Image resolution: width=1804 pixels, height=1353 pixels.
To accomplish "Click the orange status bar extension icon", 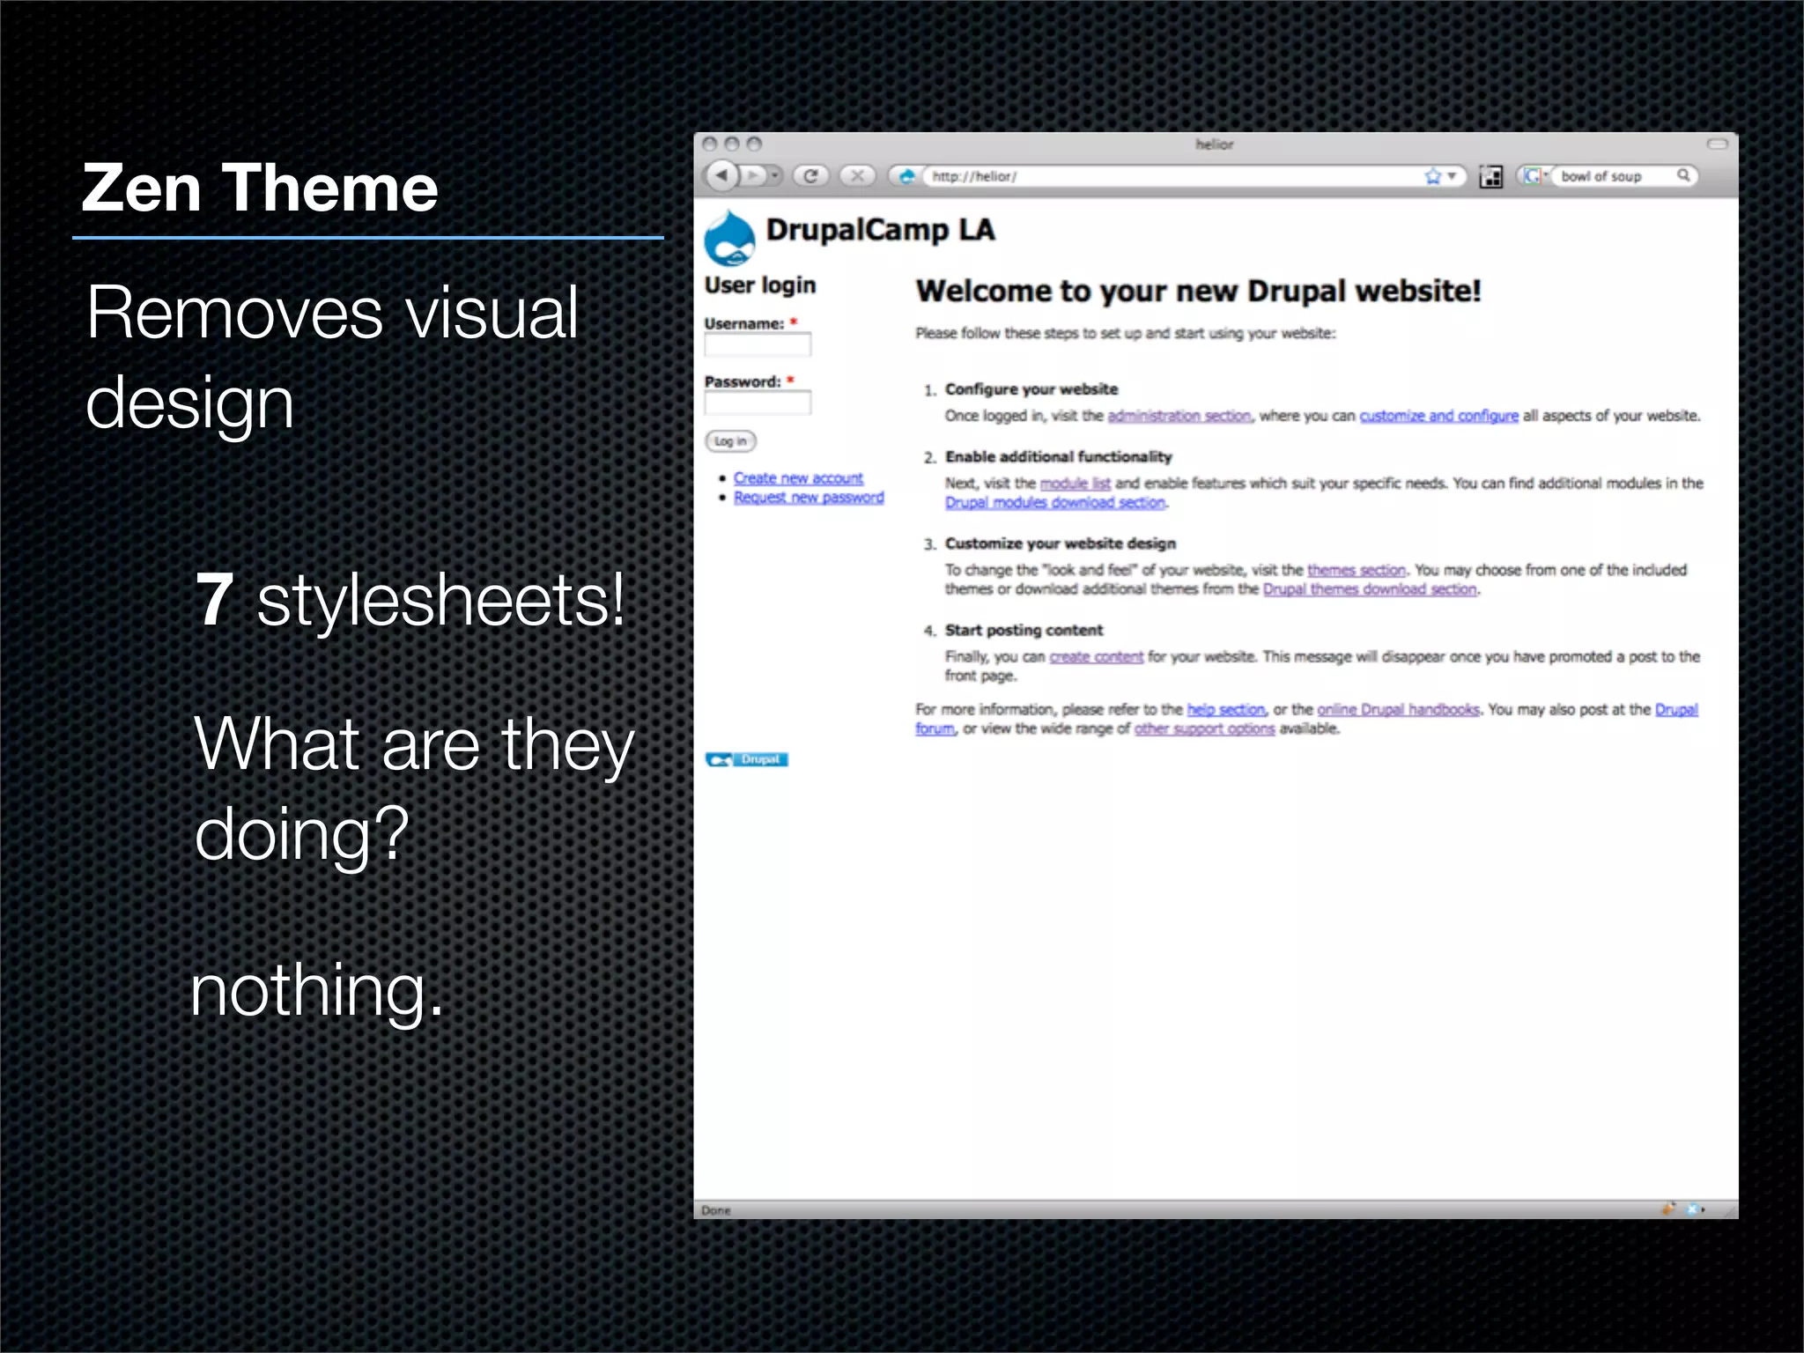I will click(1667, 1209).
